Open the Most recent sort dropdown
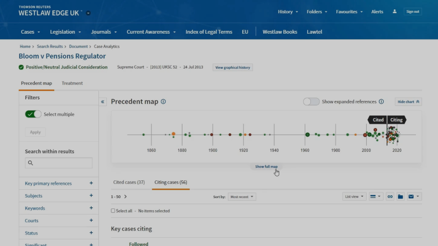 coord(242,196)
